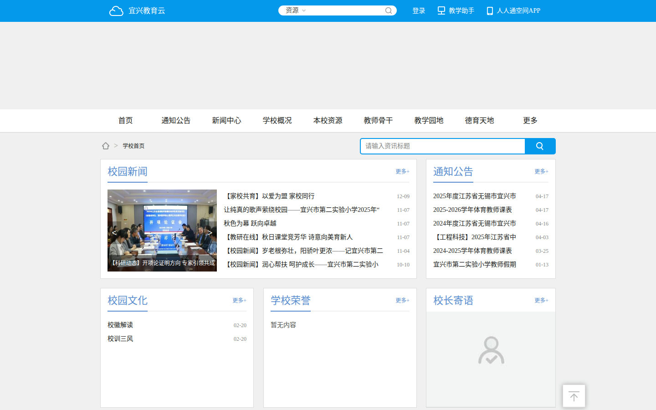This screenshot has height=410, width=656.
Task: Open 校徽解读 article
Action: click(x=120, y=325)
